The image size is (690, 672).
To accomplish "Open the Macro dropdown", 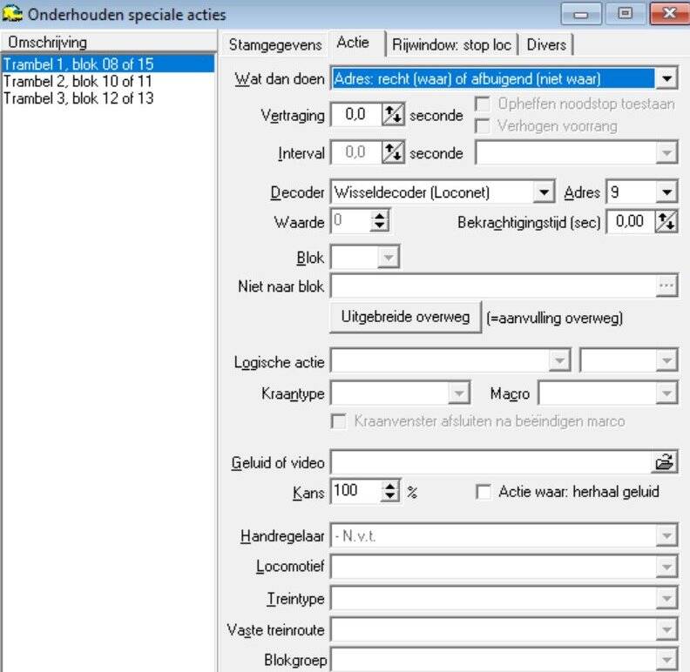I will (666, 393).
